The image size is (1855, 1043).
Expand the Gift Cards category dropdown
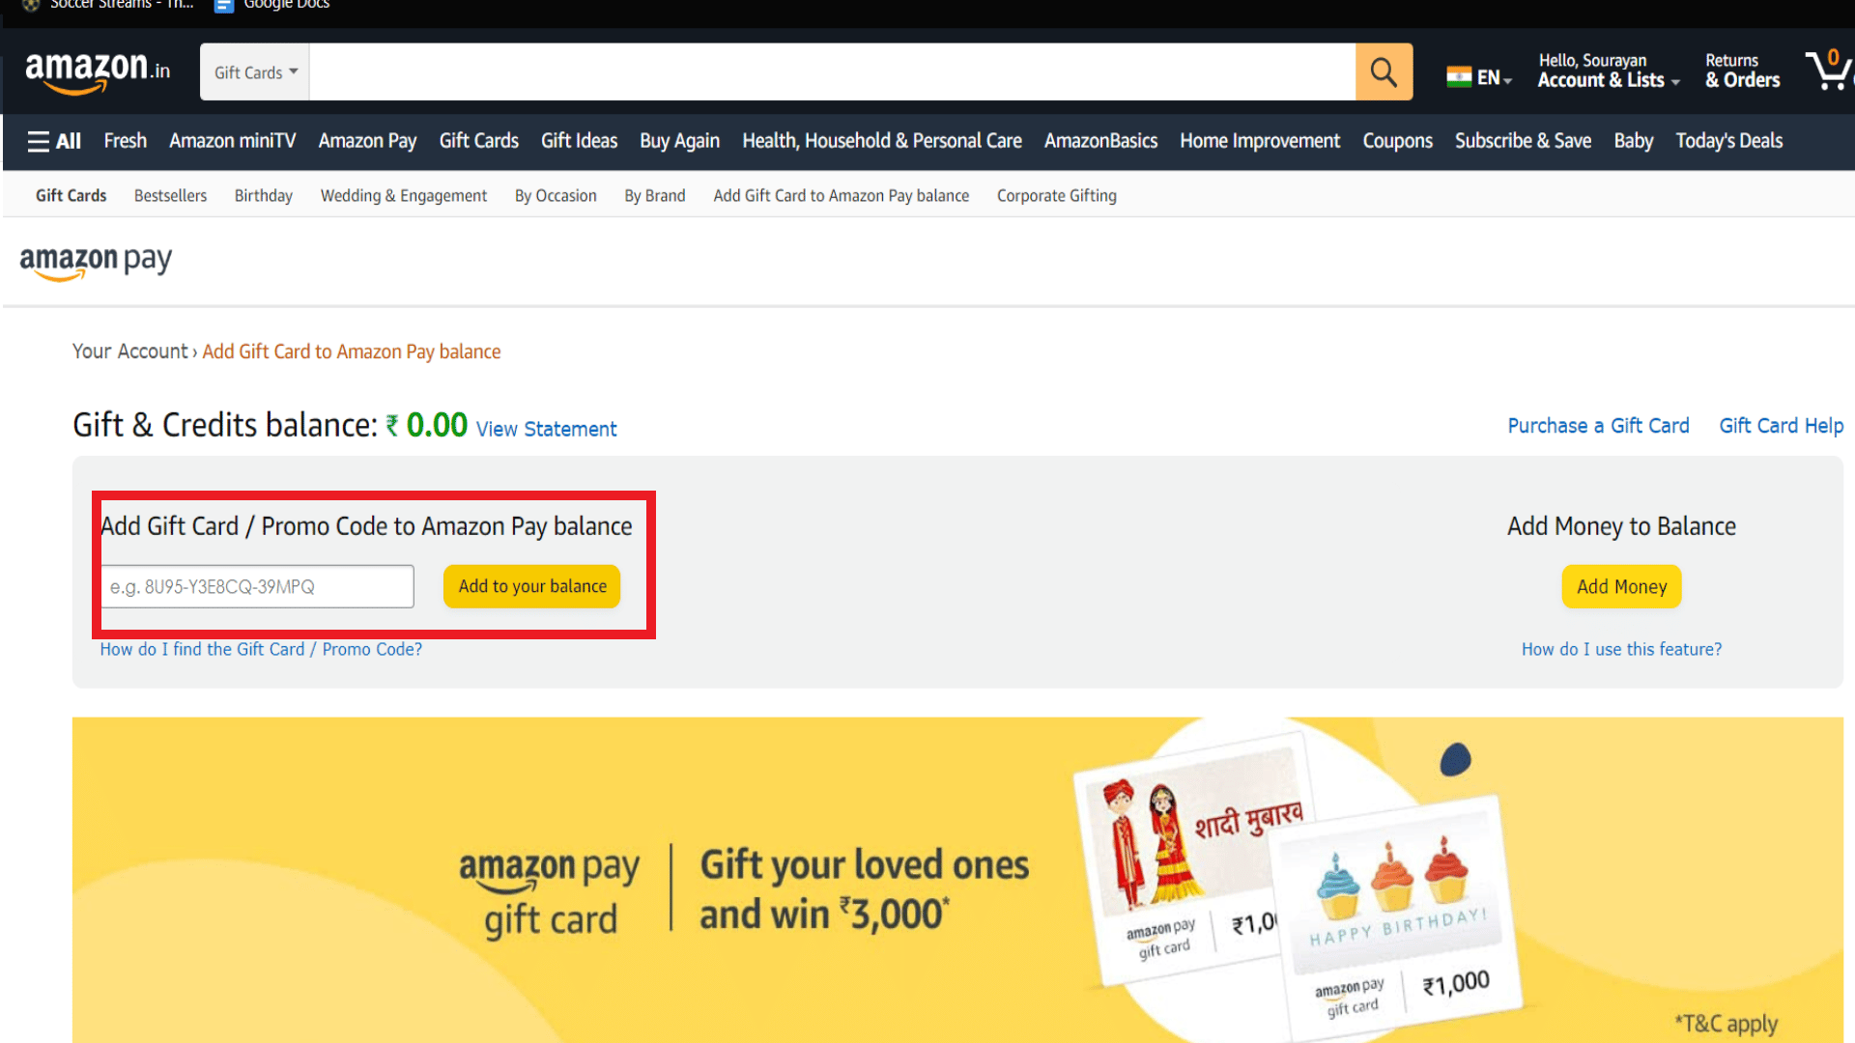[256, 71]
